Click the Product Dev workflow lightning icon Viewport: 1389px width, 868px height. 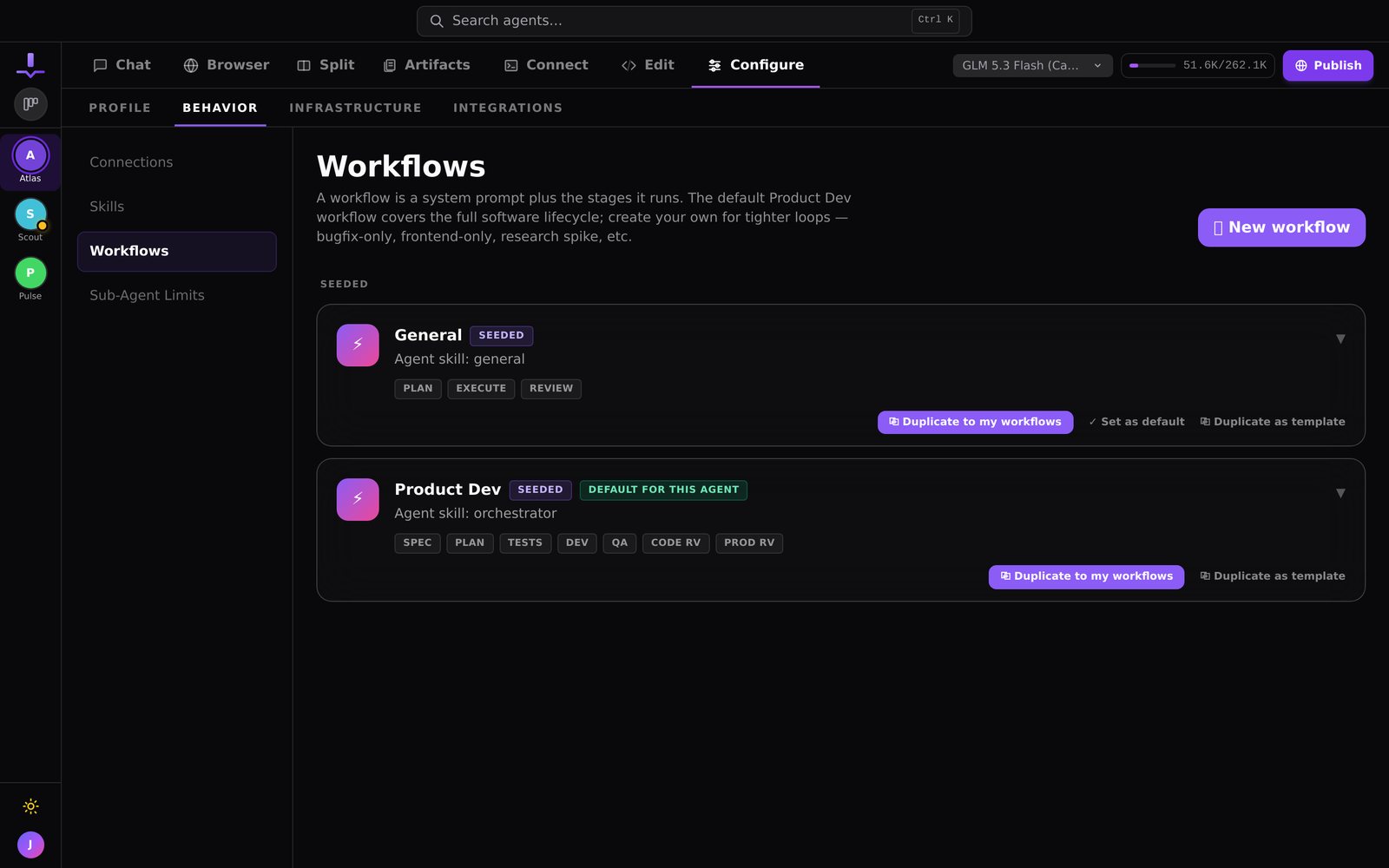[358, 500]
